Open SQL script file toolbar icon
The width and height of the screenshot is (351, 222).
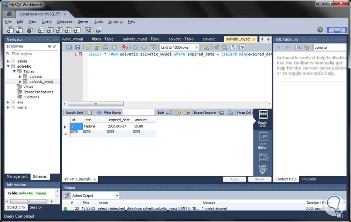pyautogui.click(x=20, y=30)
